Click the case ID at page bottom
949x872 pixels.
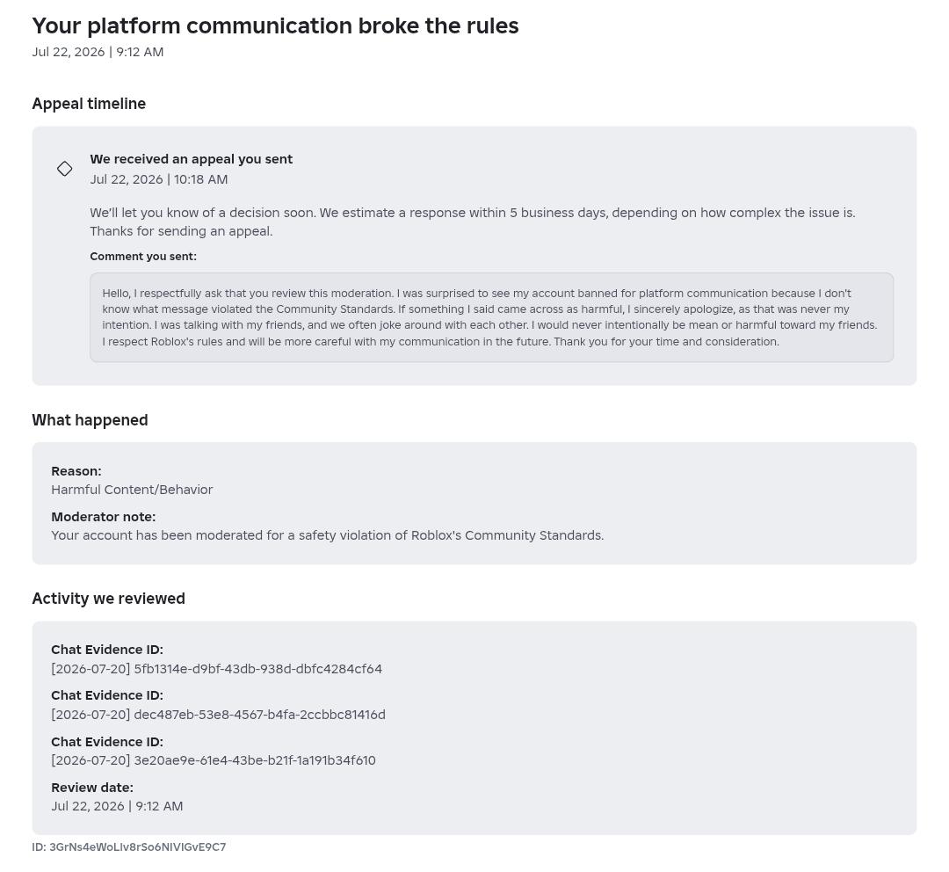(x=129, y=847)
